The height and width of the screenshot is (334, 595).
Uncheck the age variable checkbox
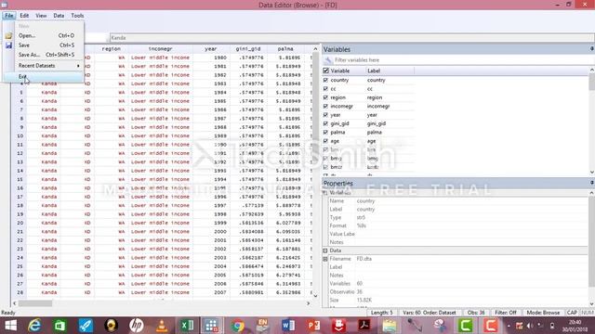click(325, 141)
